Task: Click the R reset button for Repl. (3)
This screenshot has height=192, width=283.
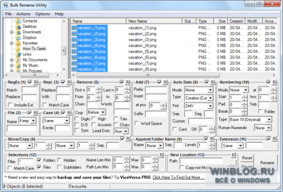Action: coord(69,82)
